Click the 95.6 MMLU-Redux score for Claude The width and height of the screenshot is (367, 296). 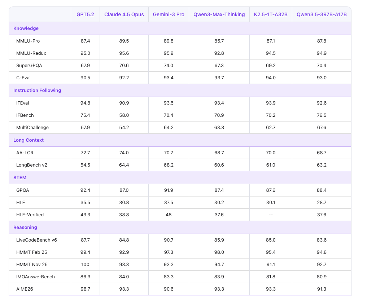124,53
